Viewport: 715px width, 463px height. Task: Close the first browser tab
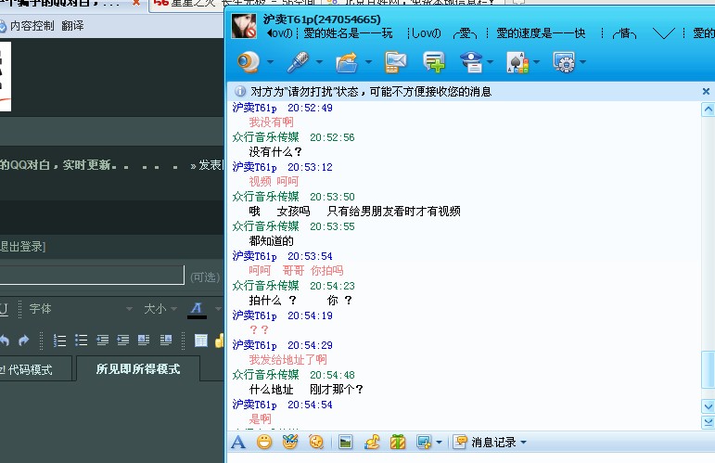click(x=136, y=3)
